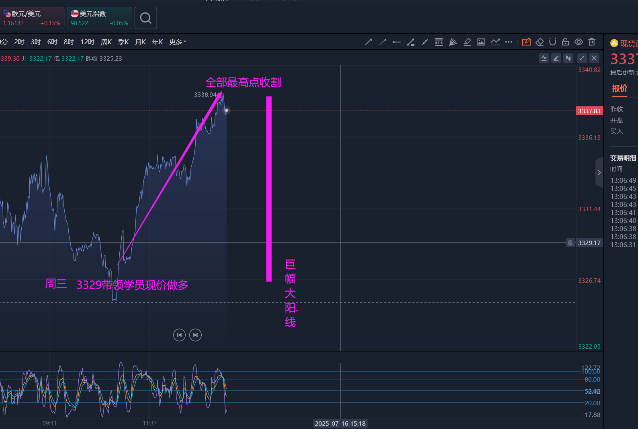Select the 周三 3329 long-entry annotation text
The image size is (638, 429).
117,284
